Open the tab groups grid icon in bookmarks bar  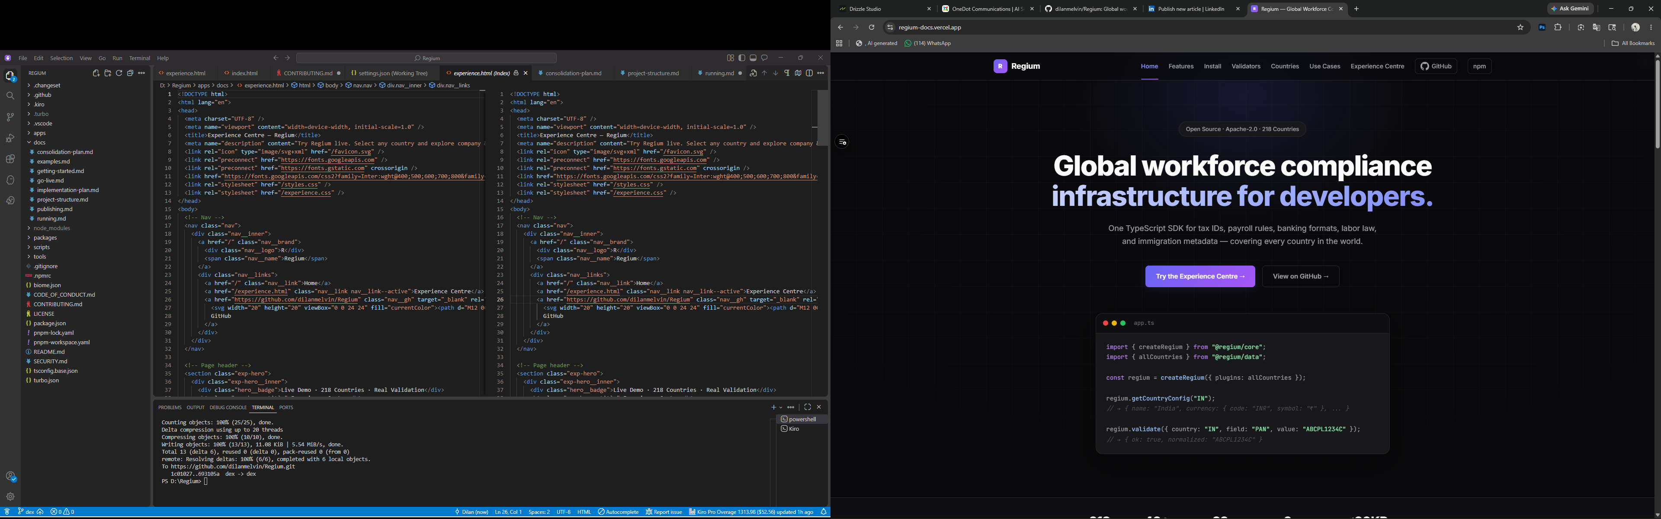(839, 44)
